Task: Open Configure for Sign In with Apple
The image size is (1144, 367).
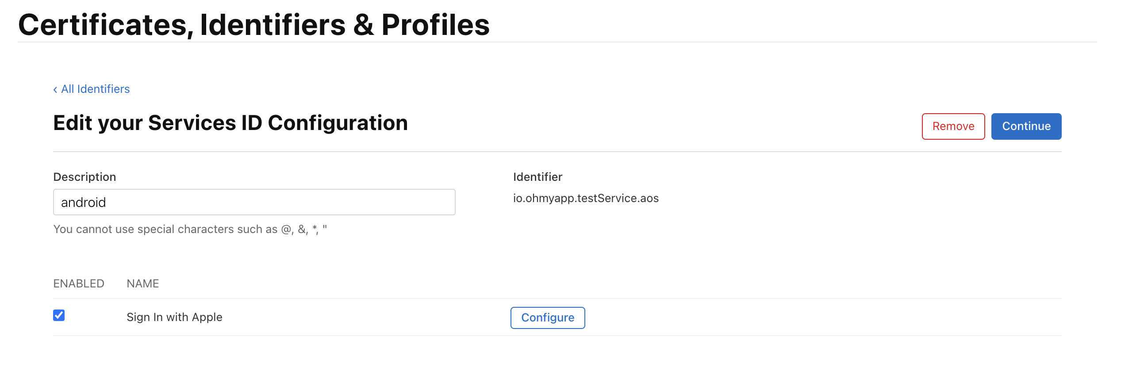Action: pyautogui.click(x=547, y=318)
